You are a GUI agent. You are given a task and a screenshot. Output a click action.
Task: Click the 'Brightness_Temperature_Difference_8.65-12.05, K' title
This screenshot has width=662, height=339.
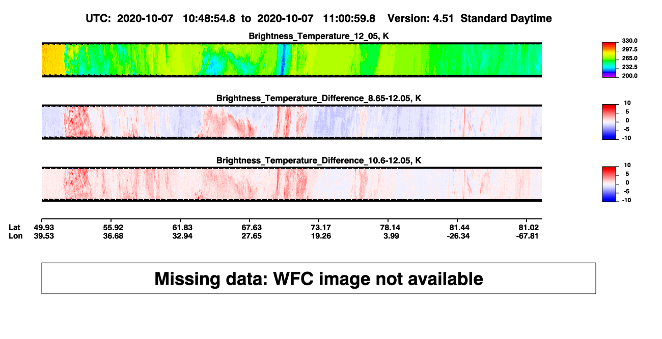point(319,98)
